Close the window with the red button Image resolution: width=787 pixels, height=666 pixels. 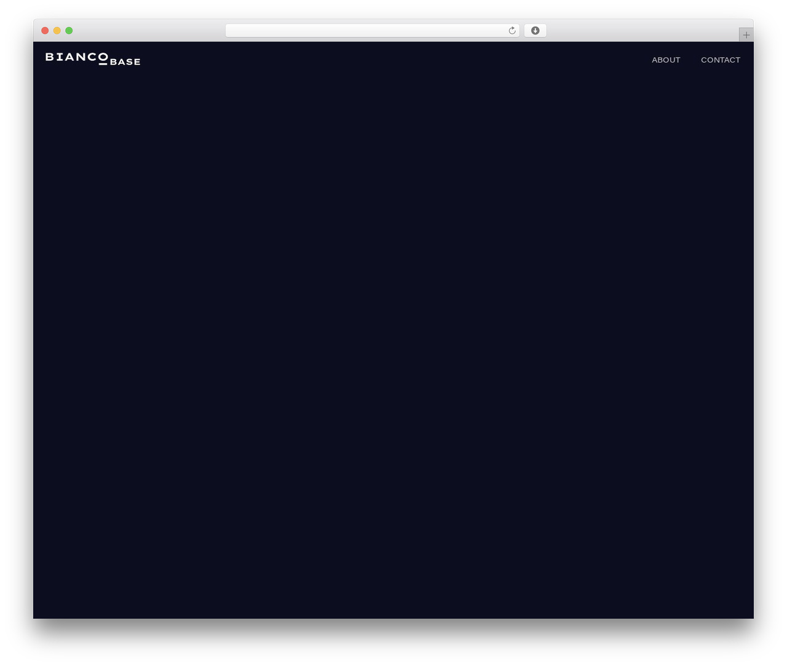coord(45,31)
